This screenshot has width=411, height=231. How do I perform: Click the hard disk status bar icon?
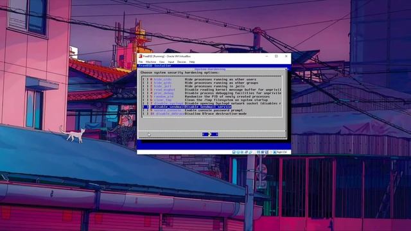(234, 152)
